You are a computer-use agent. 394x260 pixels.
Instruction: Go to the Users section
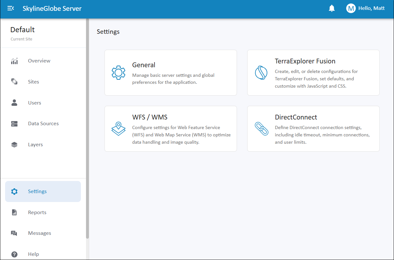pyautogui.click(x=34, y=103)
